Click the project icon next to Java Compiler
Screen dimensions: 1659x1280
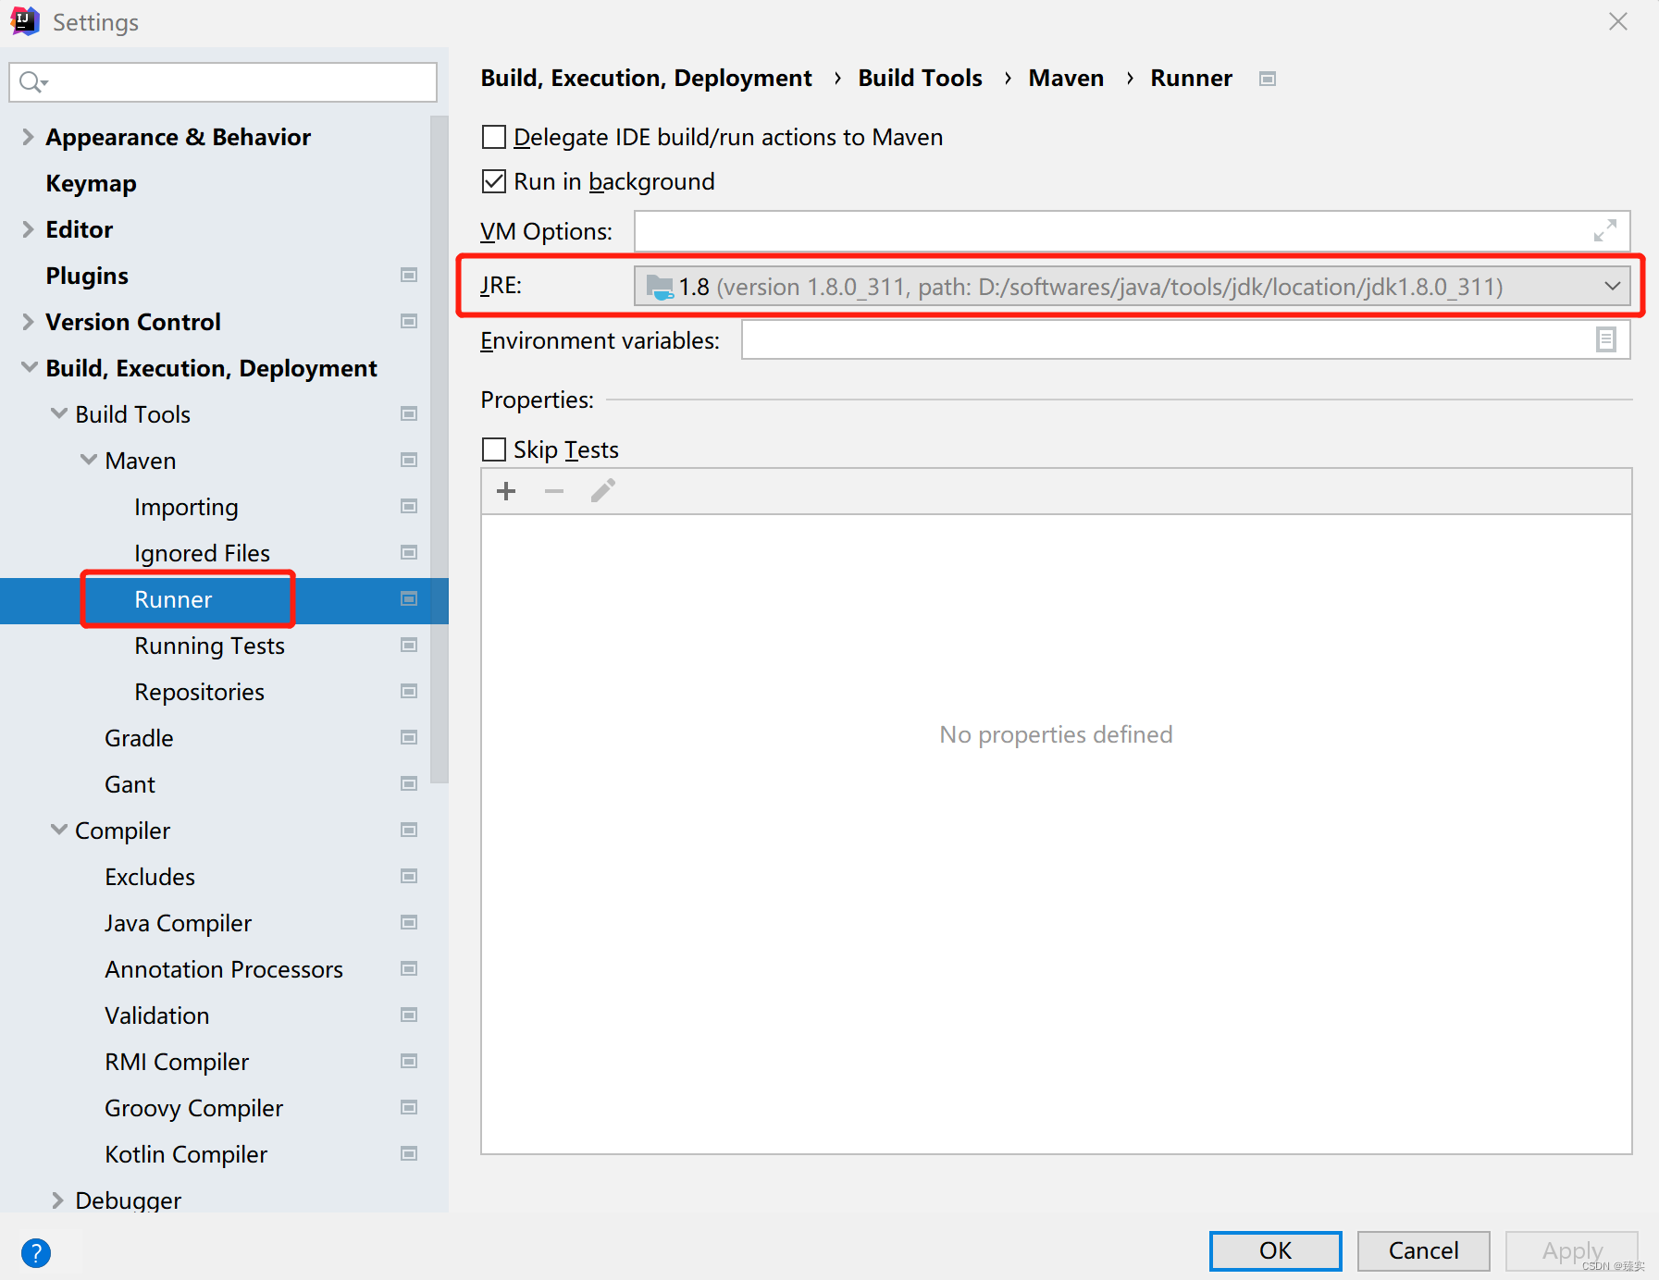tap(409, 923)
